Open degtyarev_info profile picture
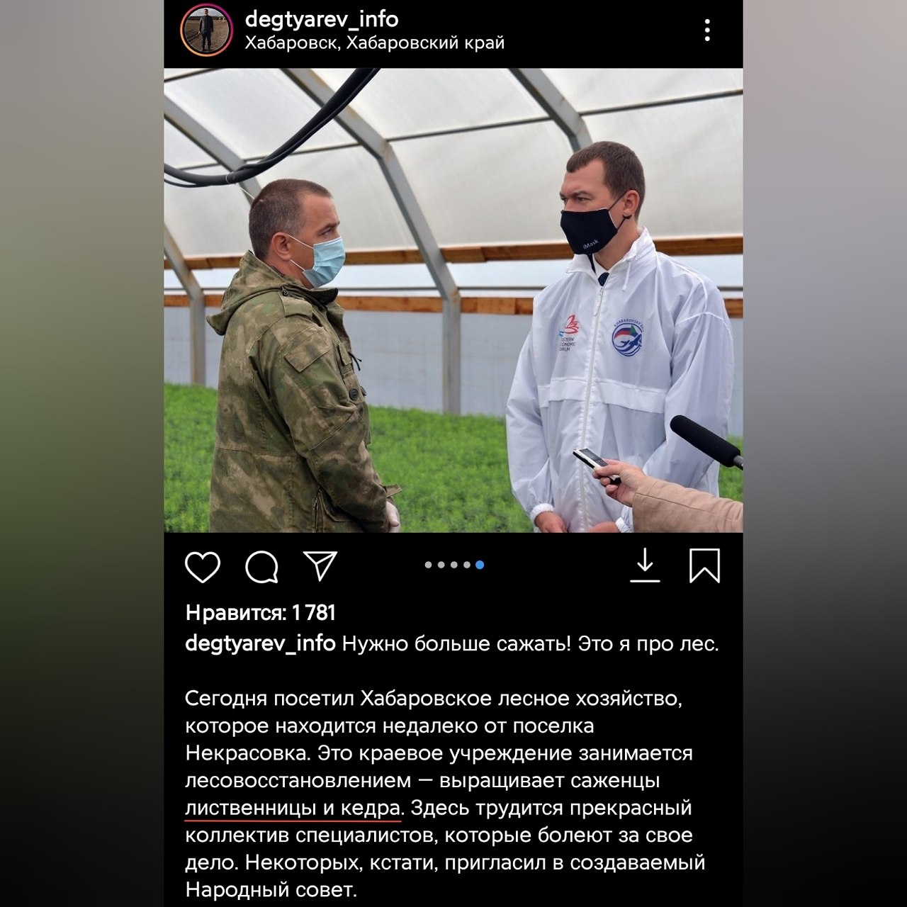The image size is (907, 907). point(206,30)
